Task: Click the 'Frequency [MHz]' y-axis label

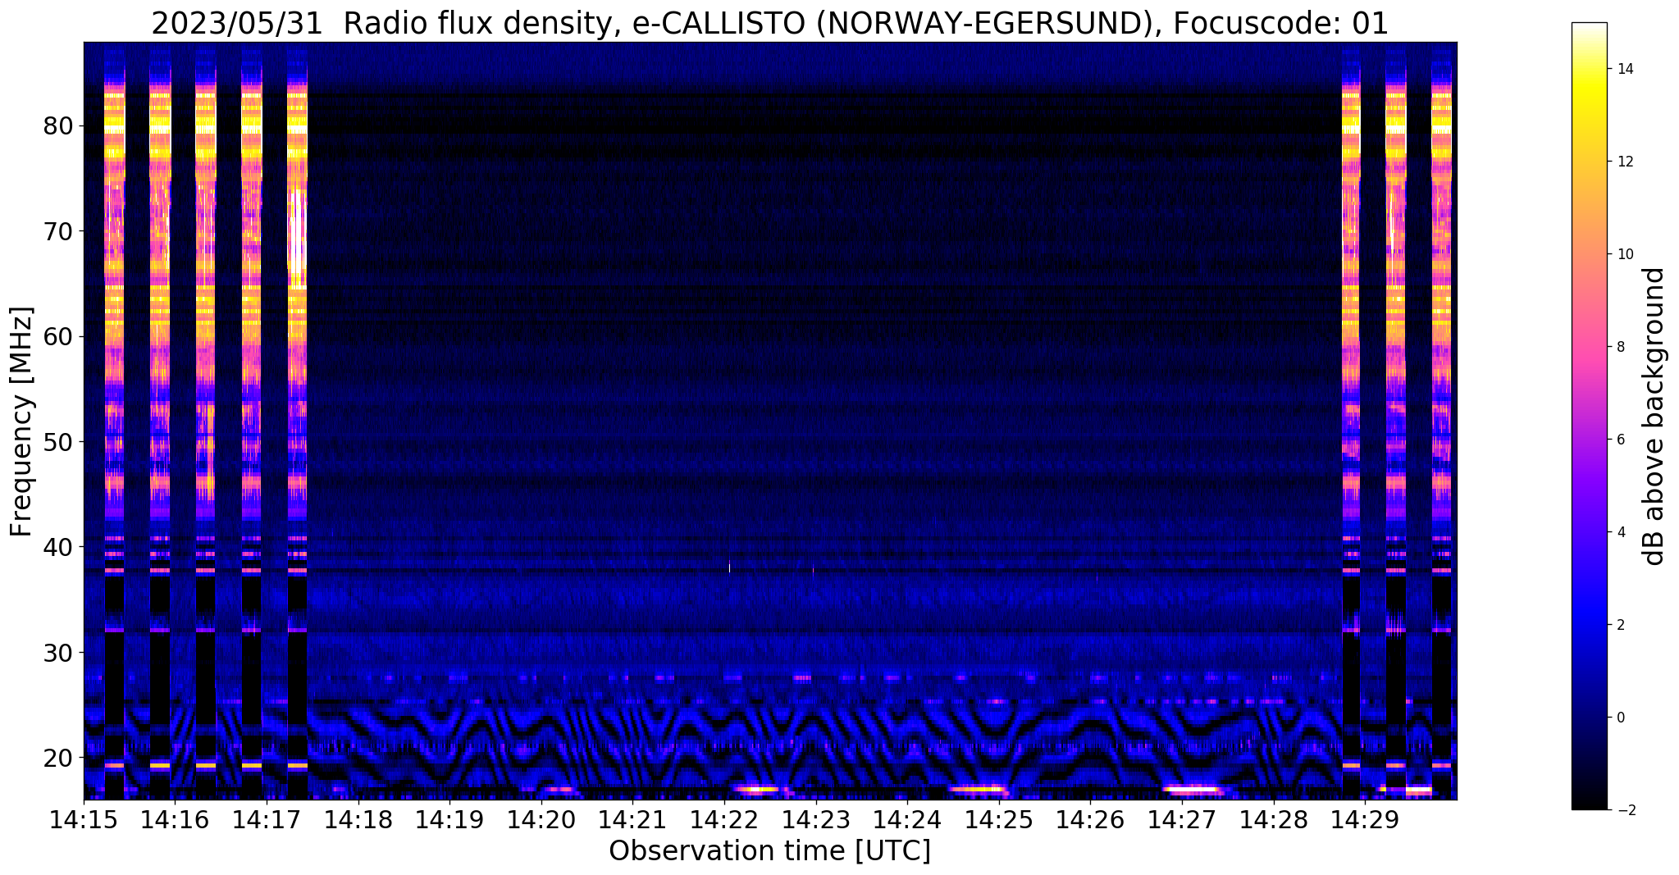Action: point(21,422)
